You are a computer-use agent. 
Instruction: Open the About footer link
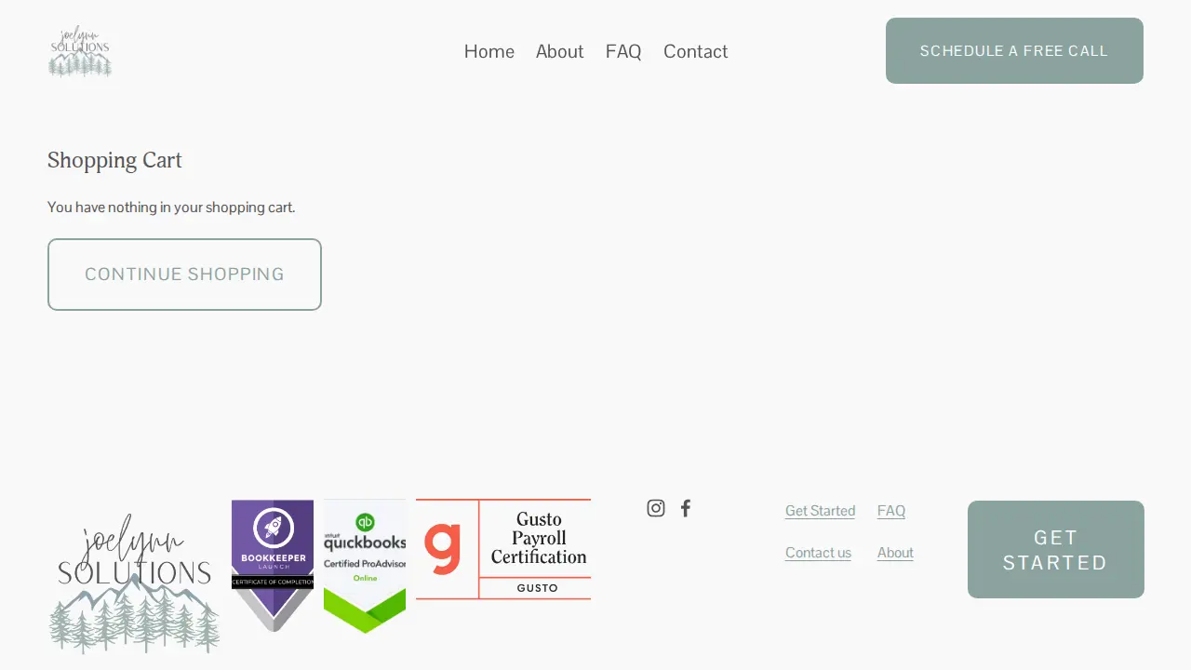click(896, 553)
